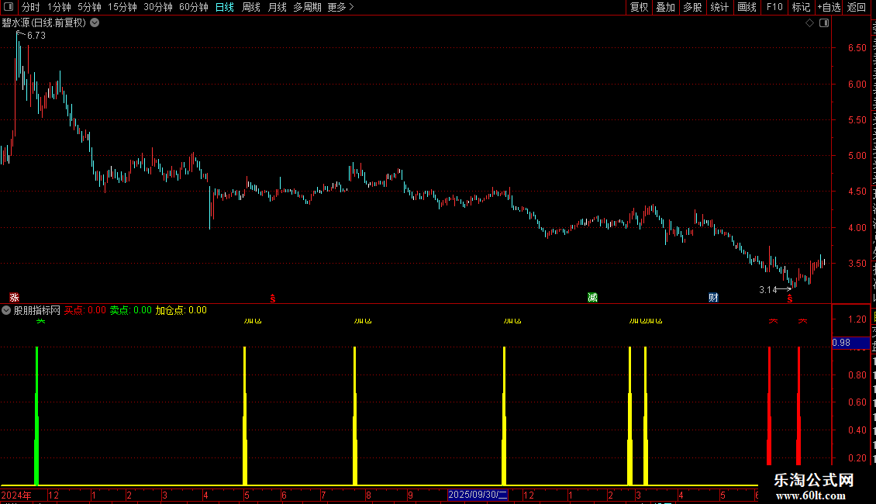Switch to the 日线 daily chart
876x504 pixels.
225,7
